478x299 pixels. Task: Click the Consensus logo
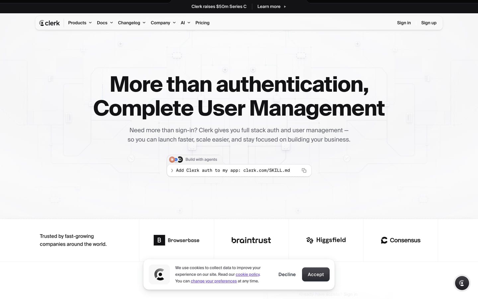pyautogui.click(x=401, y=240)
